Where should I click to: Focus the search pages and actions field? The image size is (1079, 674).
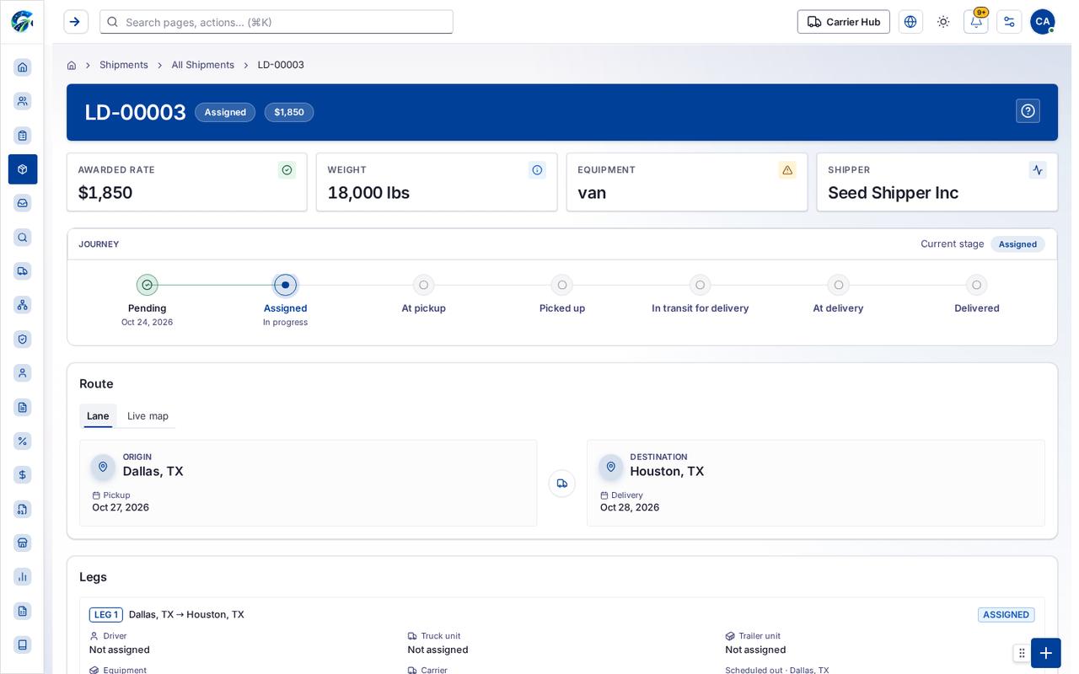pyautogui.click(x=276, y=22)
